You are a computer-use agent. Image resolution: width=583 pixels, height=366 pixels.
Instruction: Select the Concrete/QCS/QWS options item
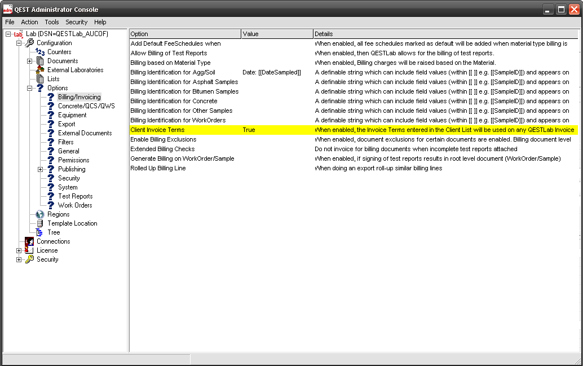(86, 106)
